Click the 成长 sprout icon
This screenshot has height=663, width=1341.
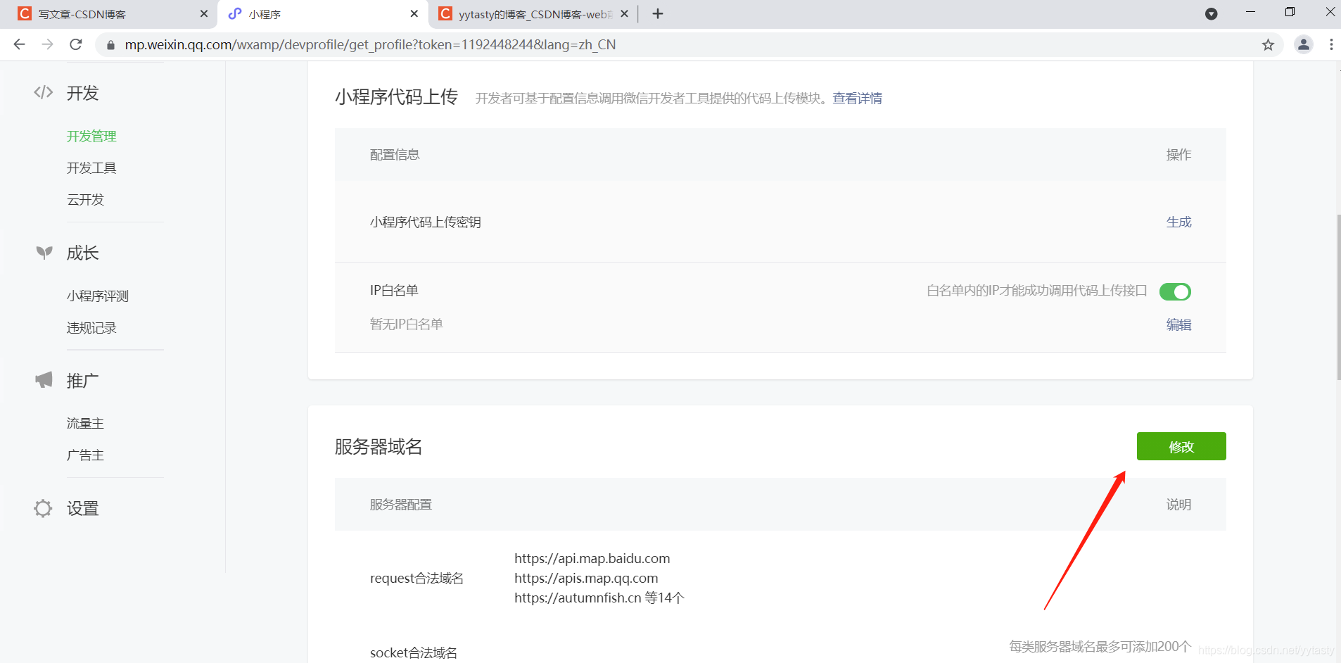pyautogui.click(x=44, y=252)
